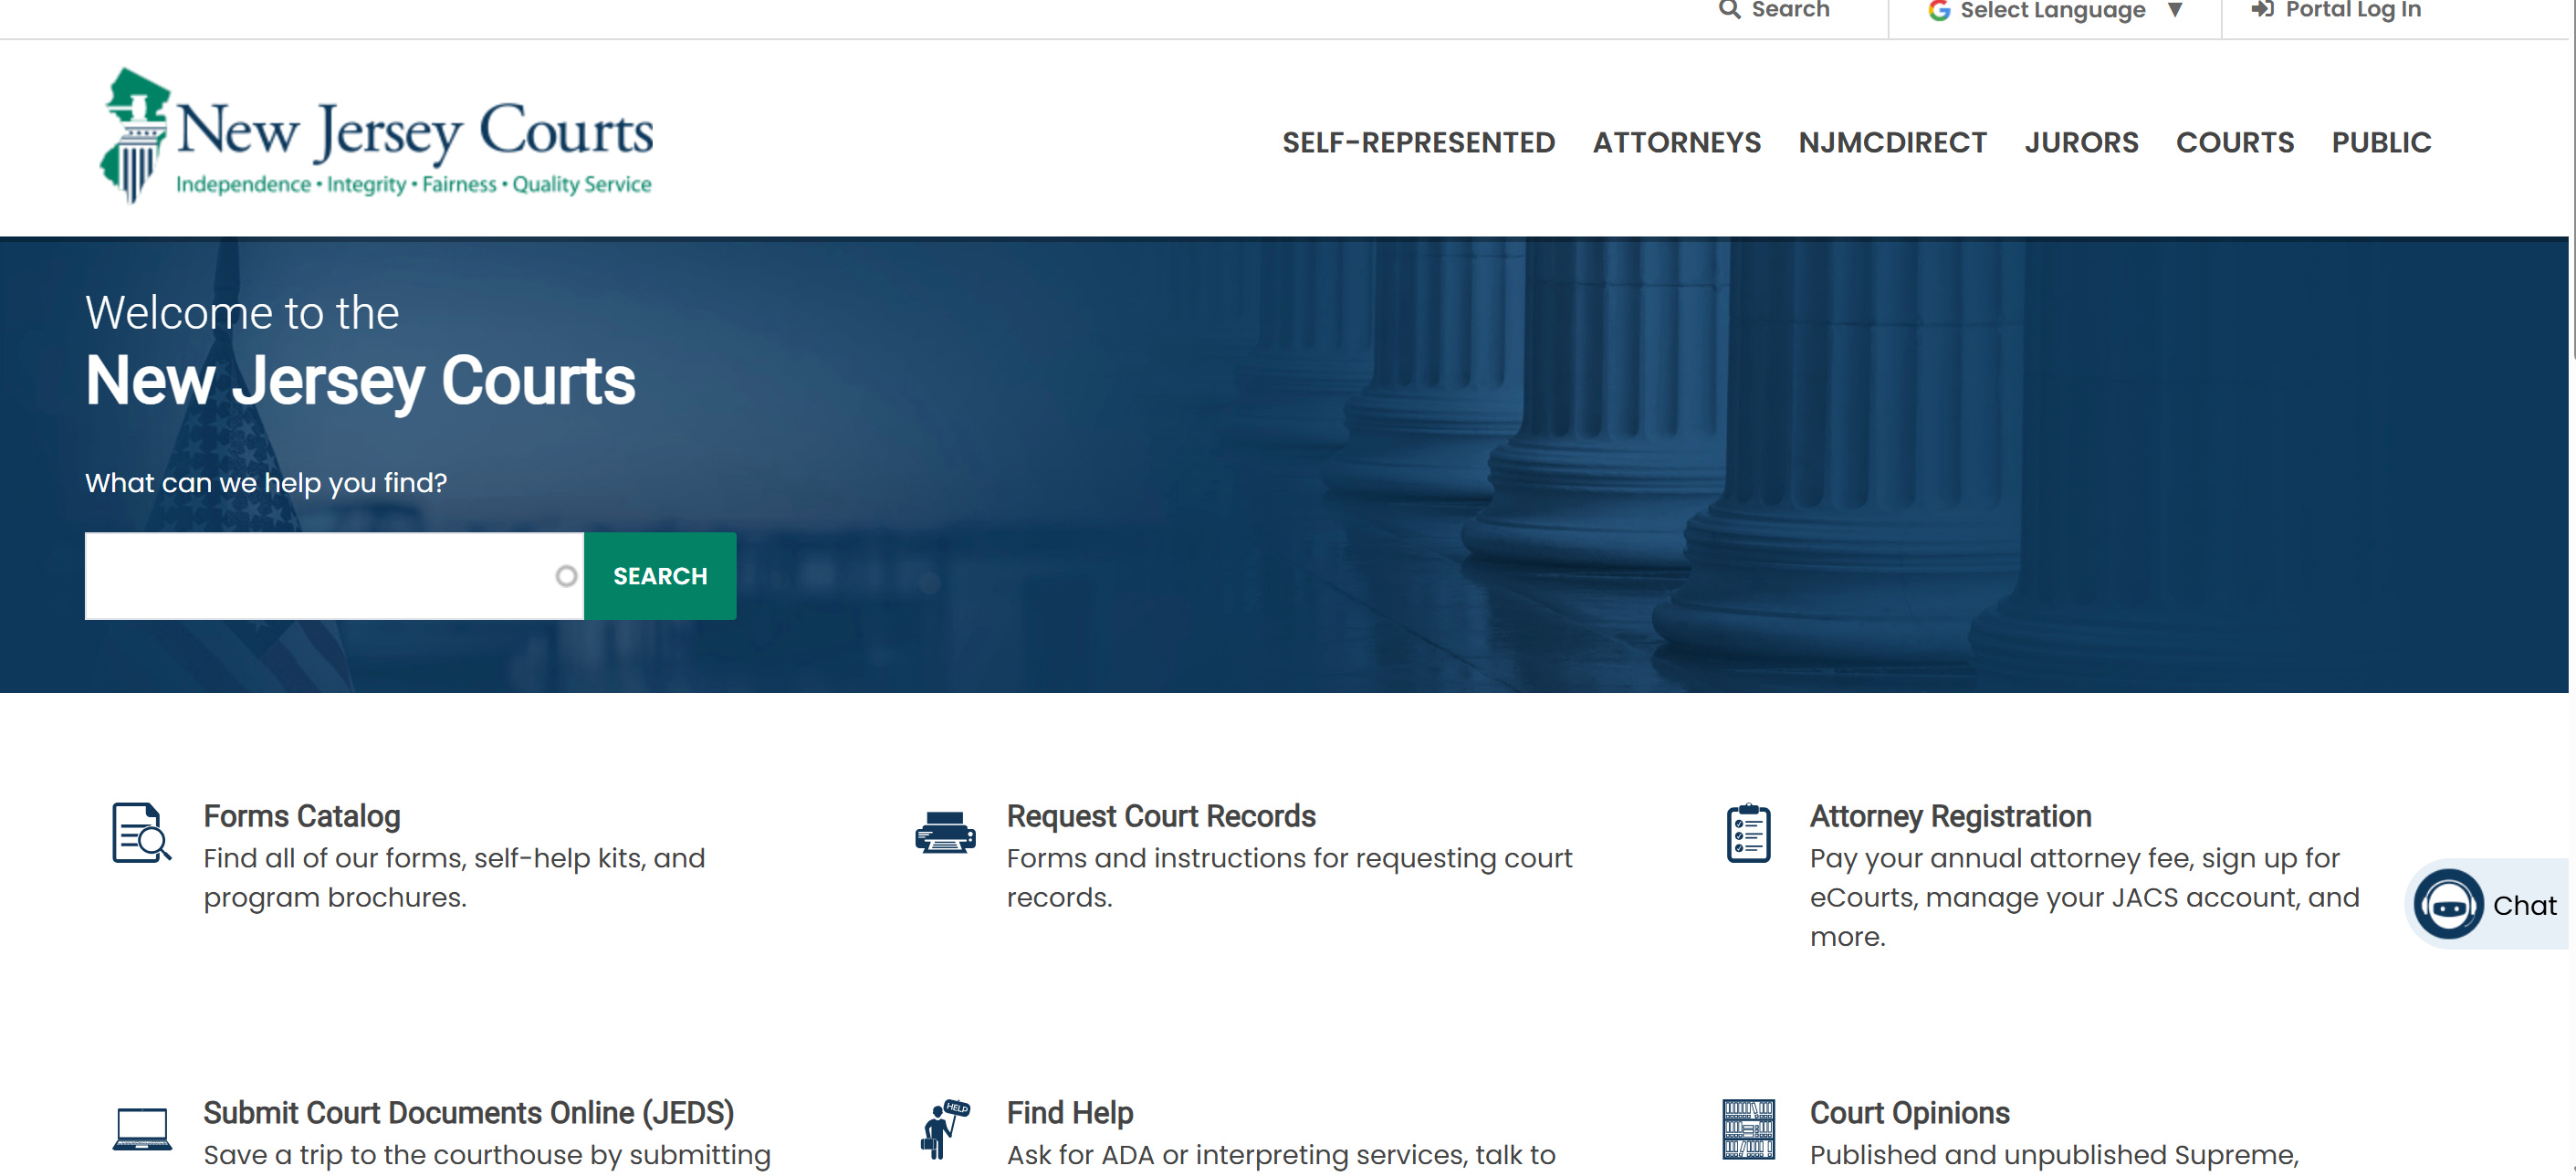Click the Google G language icon
The image size is (2576, 1176).
point(1939,10)
